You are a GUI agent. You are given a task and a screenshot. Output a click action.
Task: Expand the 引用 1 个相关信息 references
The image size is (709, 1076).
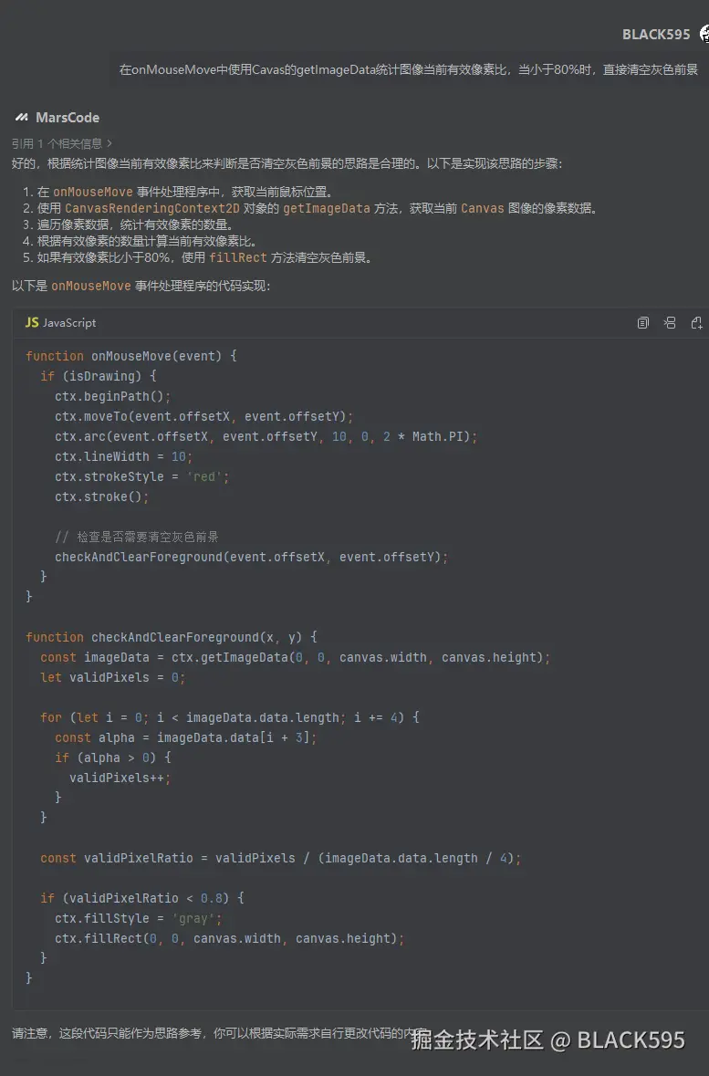coord(62,143)
